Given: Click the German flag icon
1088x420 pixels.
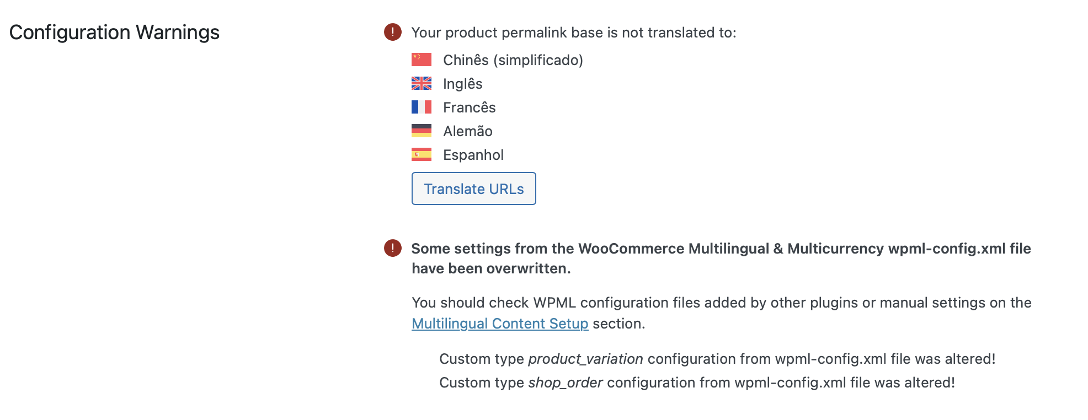Looking at the screenshot, I should (422, 131).
